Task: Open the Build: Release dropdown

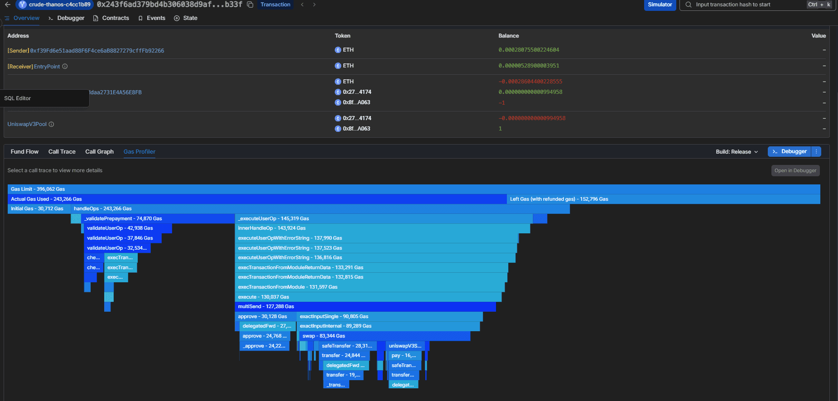Action: coord(737,152)
